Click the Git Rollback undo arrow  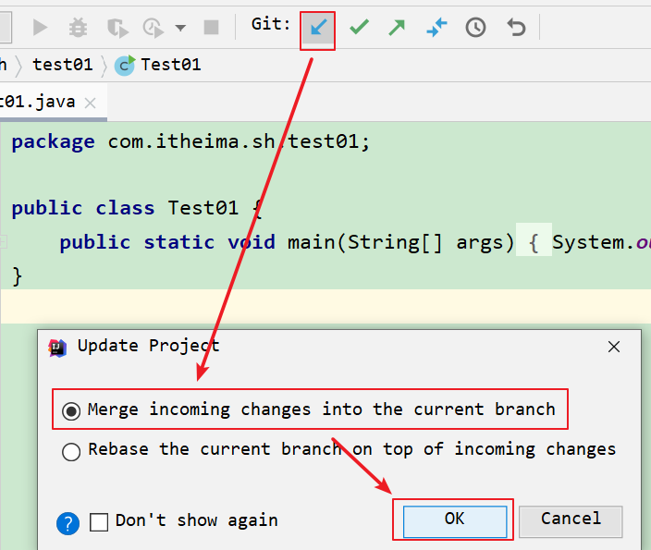pyautogui.click(x=516, y=27)
